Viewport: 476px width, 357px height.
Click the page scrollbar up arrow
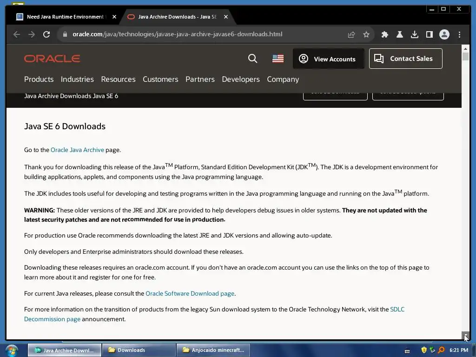point(465,48)
